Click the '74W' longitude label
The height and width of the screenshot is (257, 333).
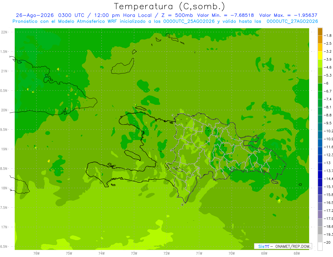(102, 253)
